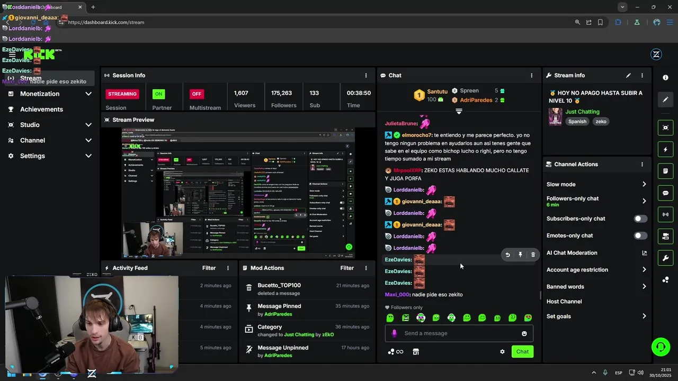Open the Mod Actions Filter
Screen dimensions: 678x381
point(347,268)
